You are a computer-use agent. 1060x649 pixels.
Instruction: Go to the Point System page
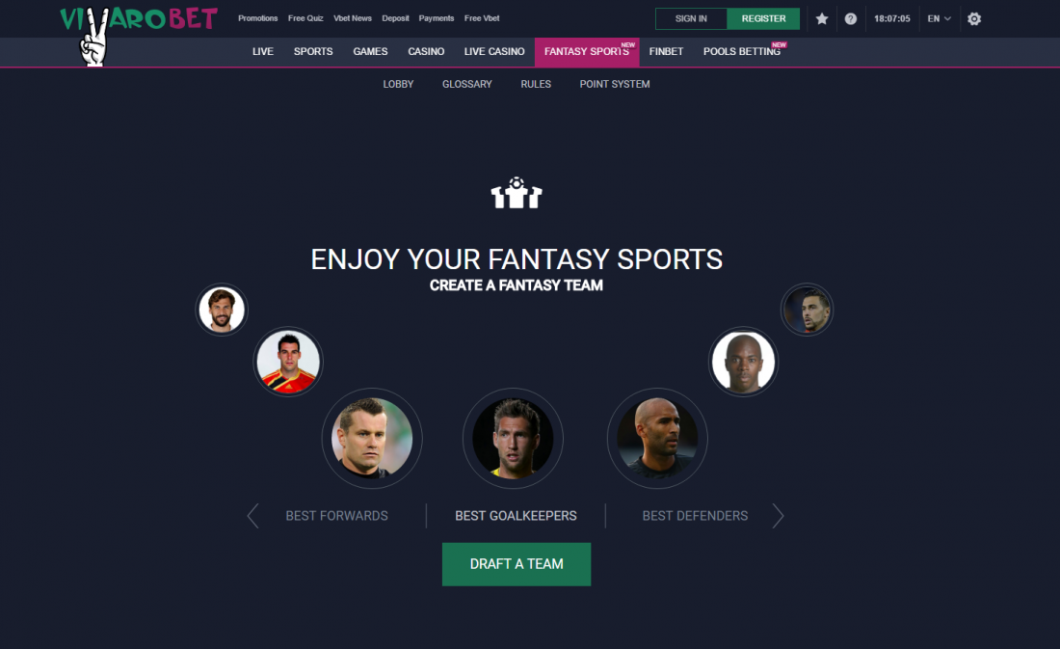(x=615, y=84)
